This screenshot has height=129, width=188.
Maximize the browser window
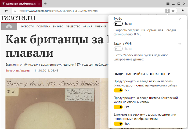(179, 3)
